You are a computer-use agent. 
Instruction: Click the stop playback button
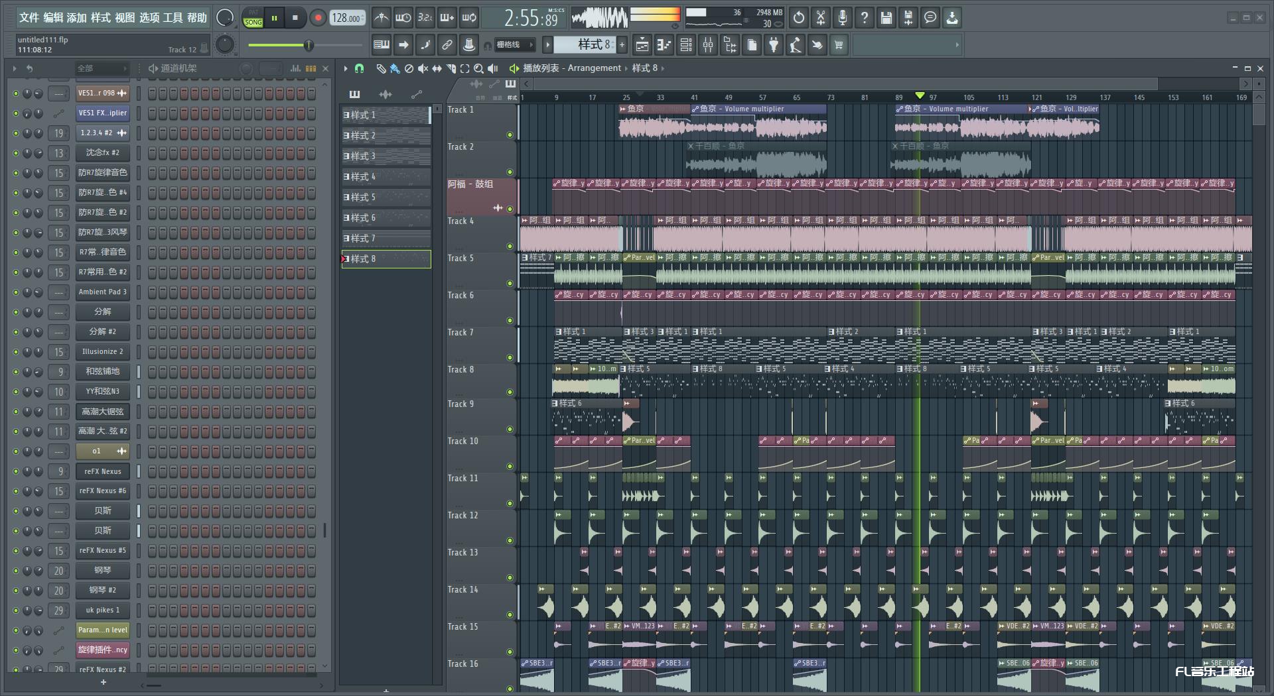pyautogui.click(x=295, y=18)
